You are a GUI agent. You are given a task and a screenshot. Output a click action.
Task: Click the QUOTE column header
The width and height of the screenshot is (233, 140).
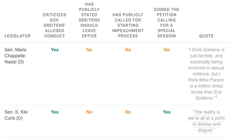pos(206,36)
